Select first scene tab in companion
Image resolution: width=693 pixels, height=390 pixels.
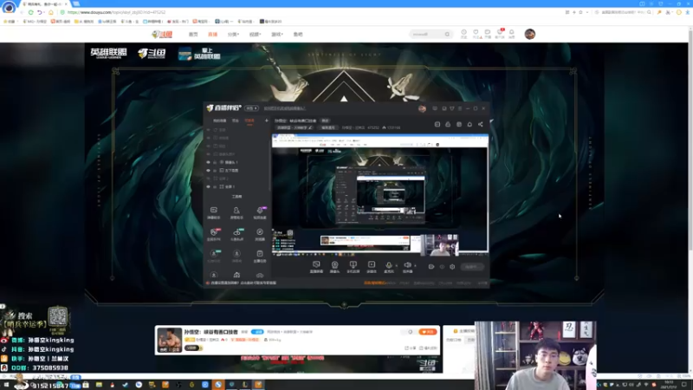pos(220,120)
